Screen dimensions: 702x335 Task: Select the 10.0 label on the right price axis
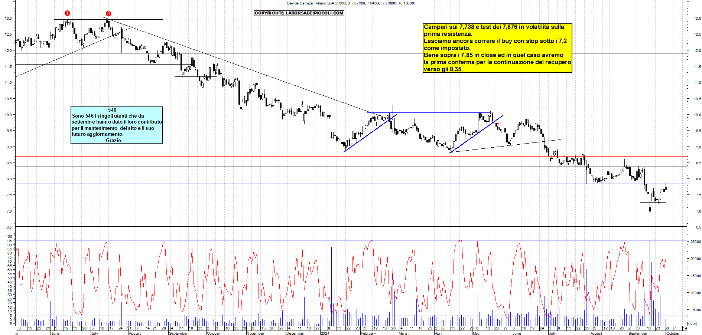698,115
